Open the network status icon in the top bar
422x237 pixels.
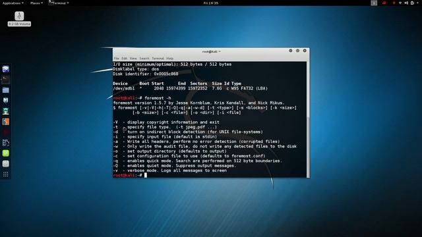pyautogui.click(x=400, y=3)
